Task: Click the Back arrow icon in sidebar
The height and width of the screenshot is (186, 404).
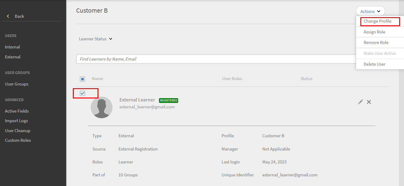Action: click(x=8, y=16)
